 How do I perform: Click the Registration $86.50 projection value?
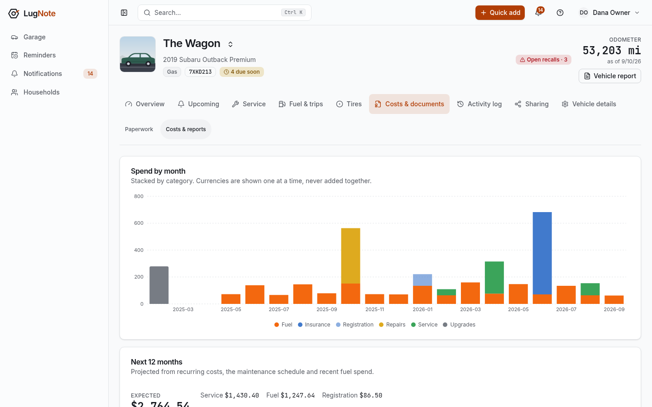point(352,395)
